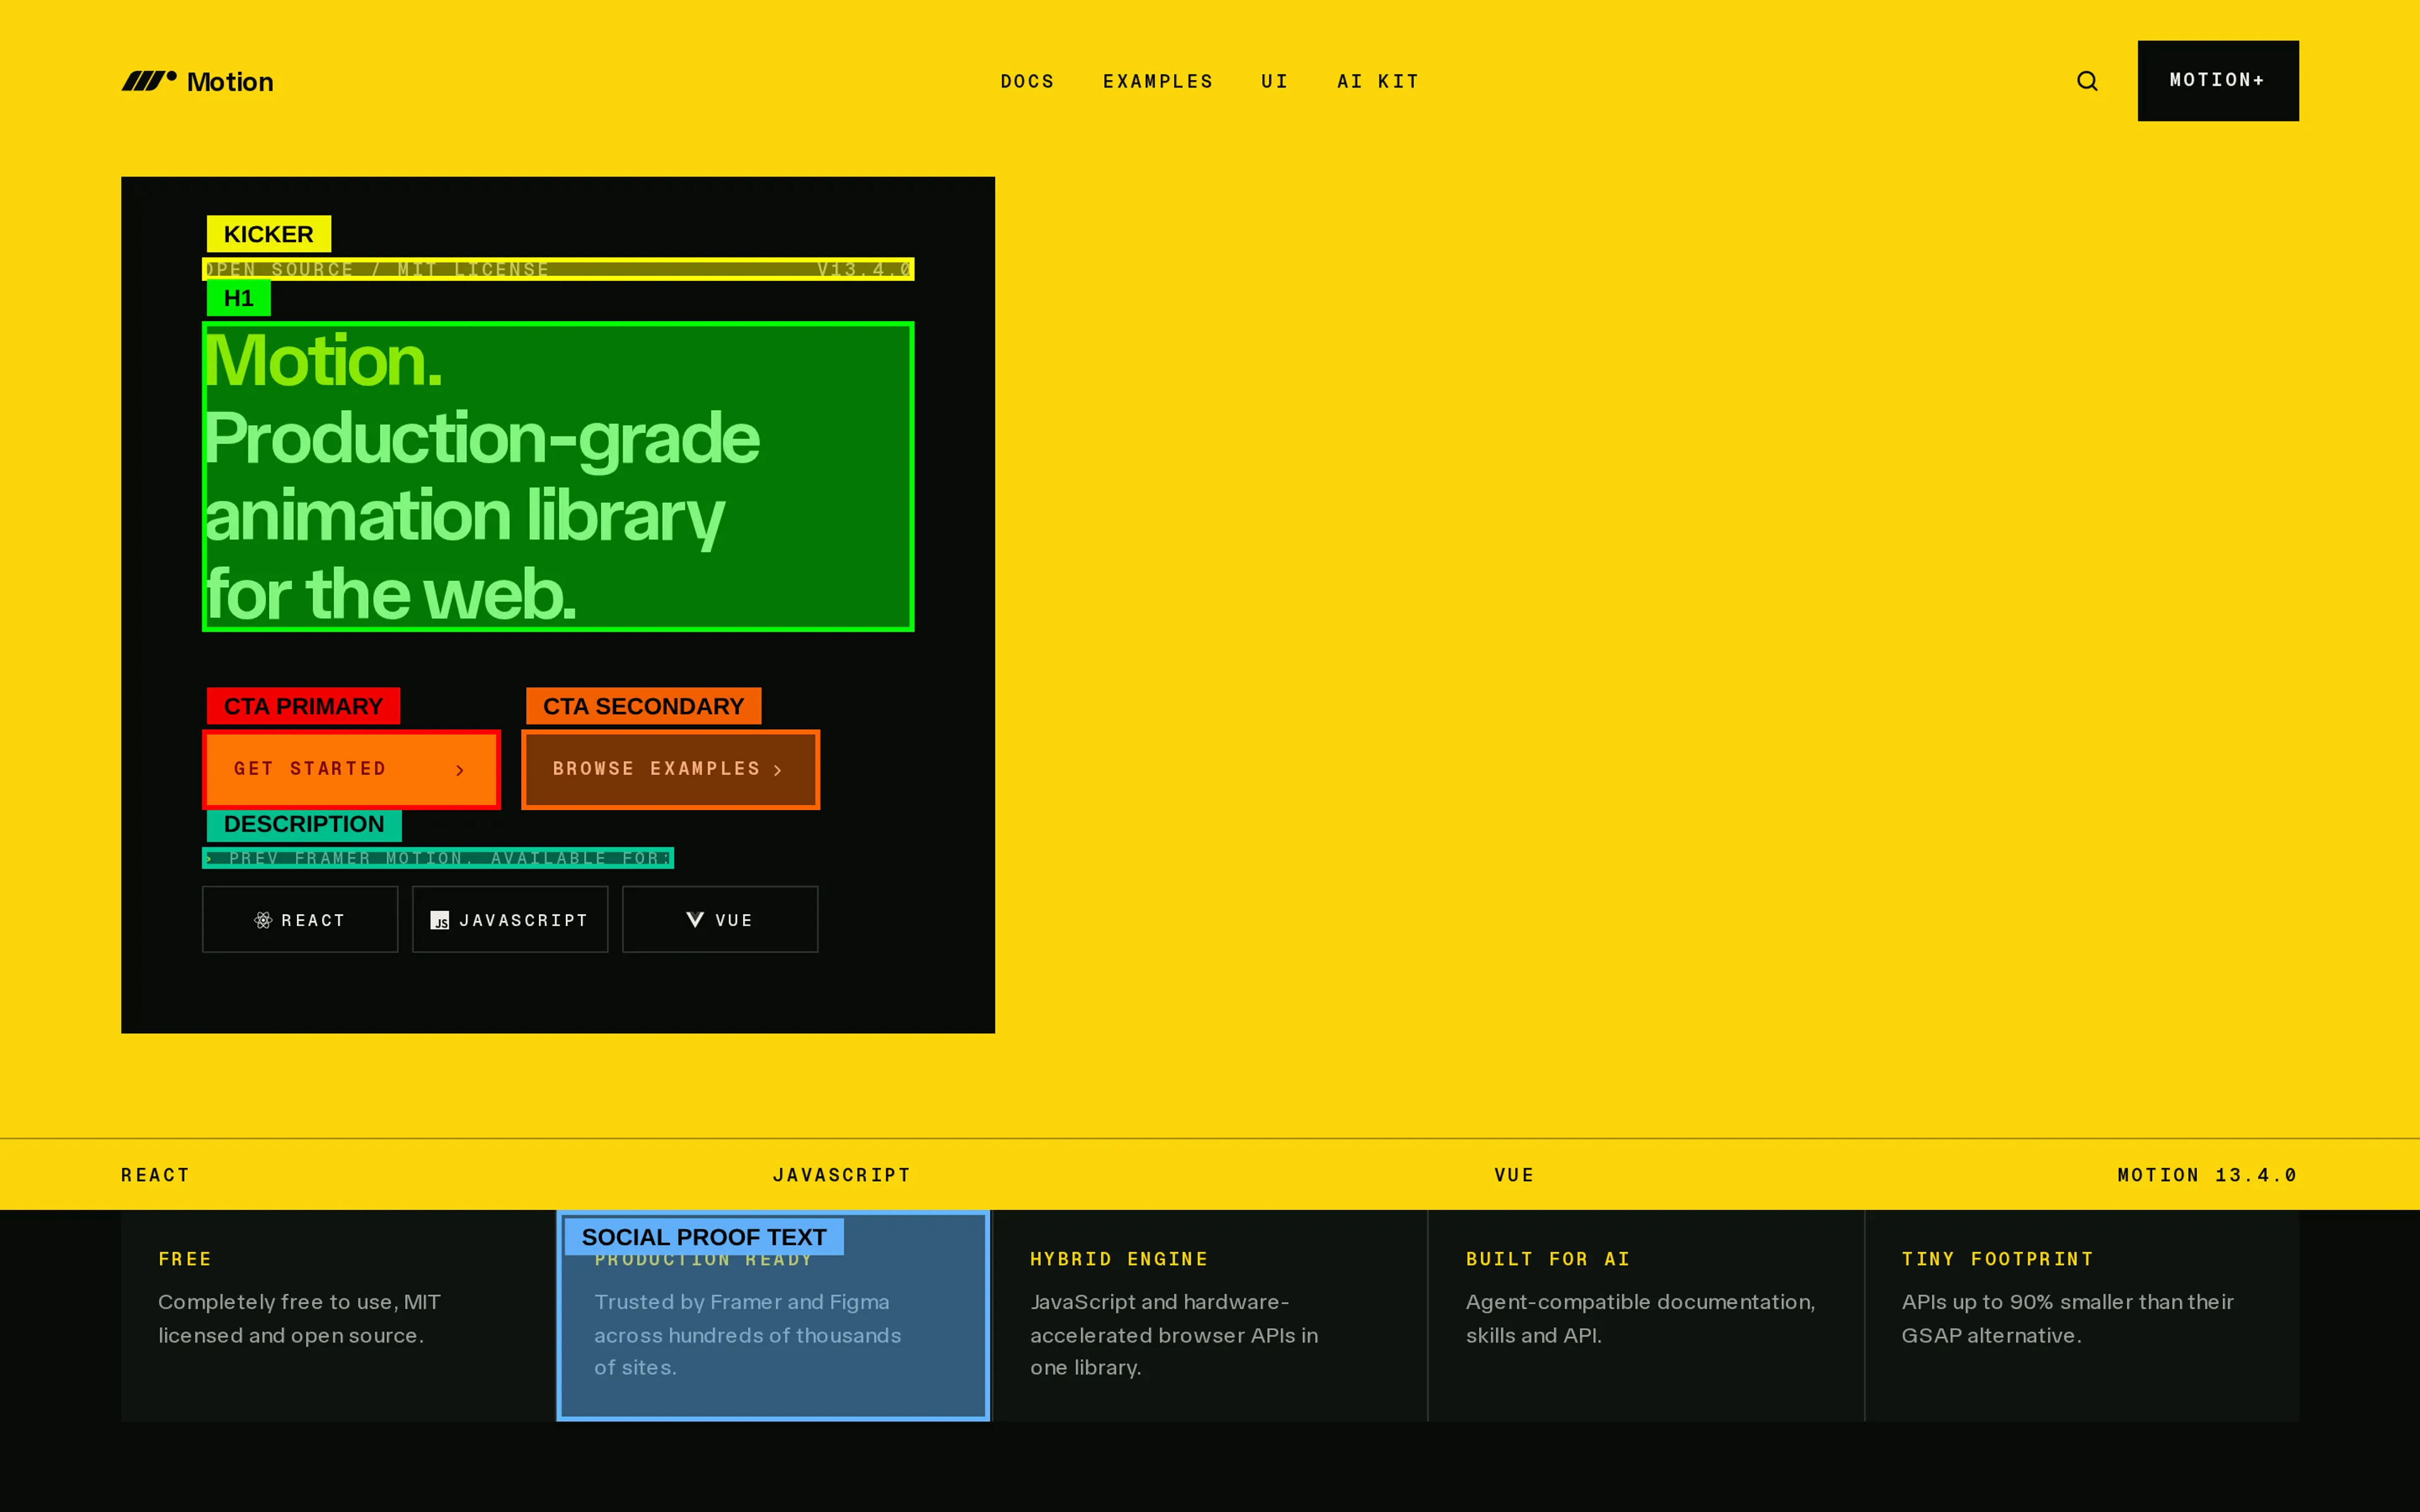This screenshot has width=2420, height=1512.
Task: Click the arrow on Browse Examples
Action: pos(778,770)
